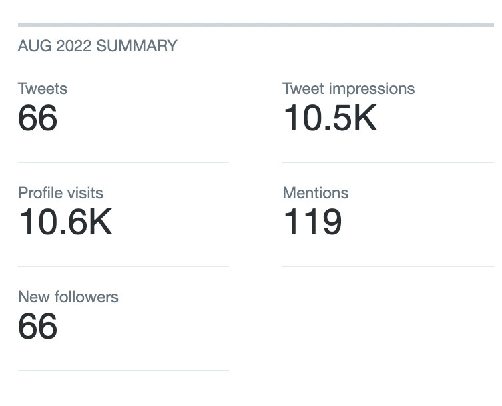Open the Tweet impressions label
The height and width of the screenshot is (406, 502).
click(x=348, y=89)
